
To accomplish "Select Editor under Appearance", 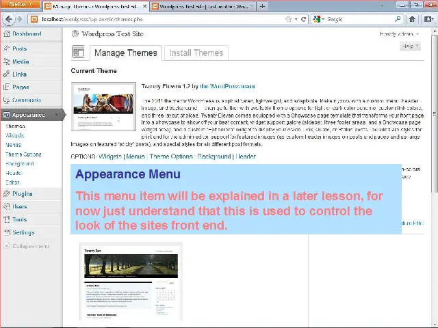I will point(12,182).
